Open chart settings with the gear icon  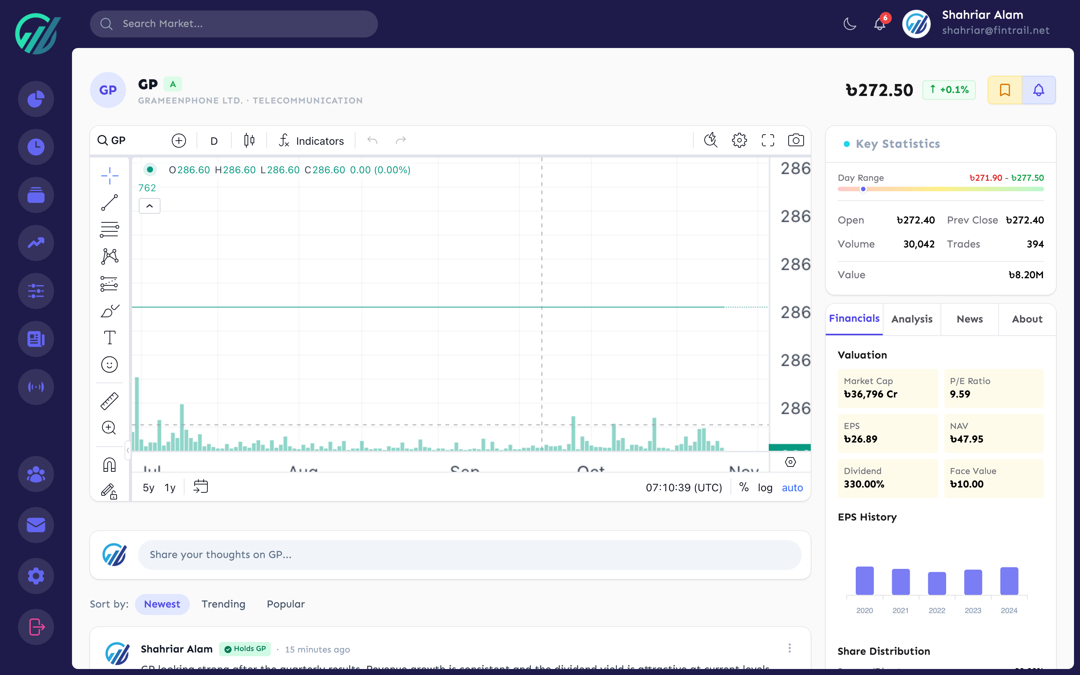click(739, 140)
